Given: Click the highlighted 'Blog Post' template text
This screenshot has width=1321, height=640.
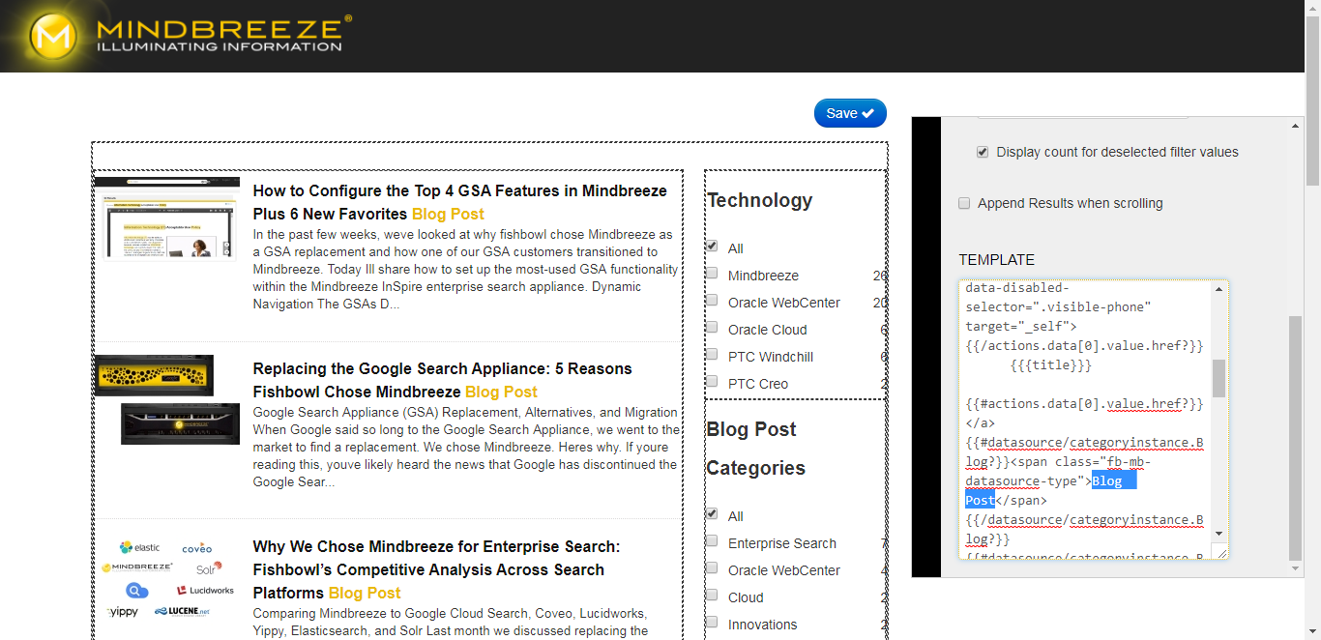Looking at the screenshot, I should [x=1106, y=480].
